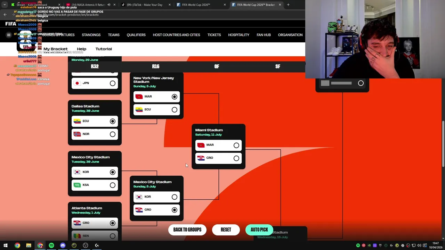
Task: Open Teams menu item
Action: pos(114,35)
